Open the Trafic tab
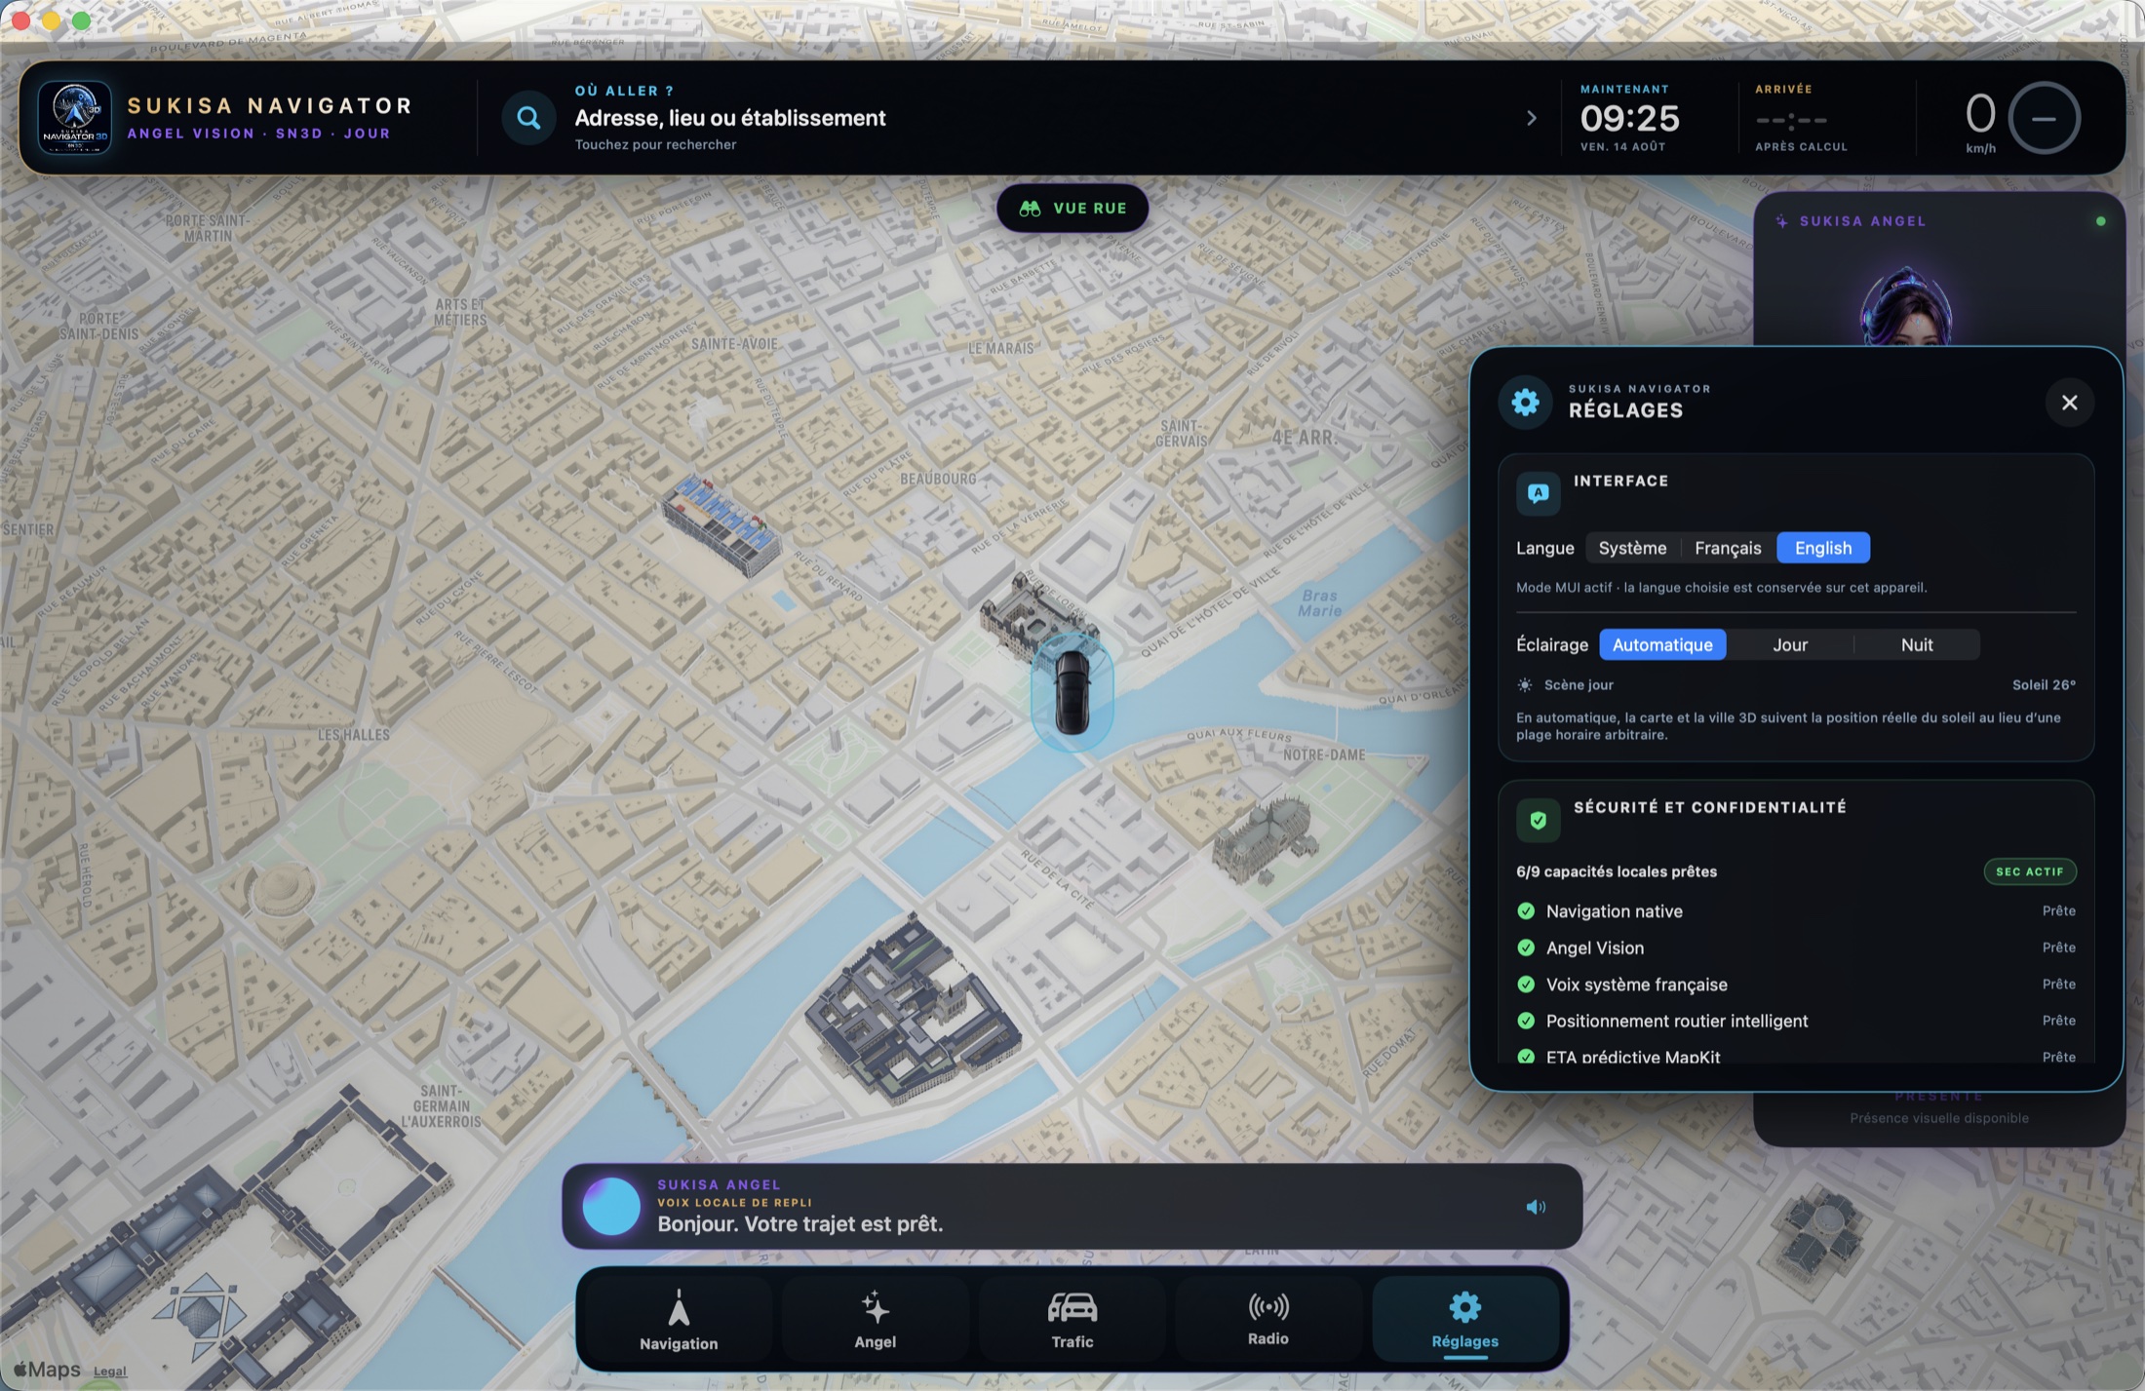The width and height of the screenshot is (2145, 1391). tap(1072, 1320)
